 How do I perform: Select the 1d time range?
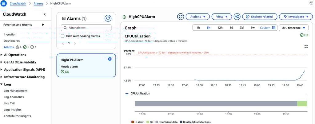coord(231,28)
